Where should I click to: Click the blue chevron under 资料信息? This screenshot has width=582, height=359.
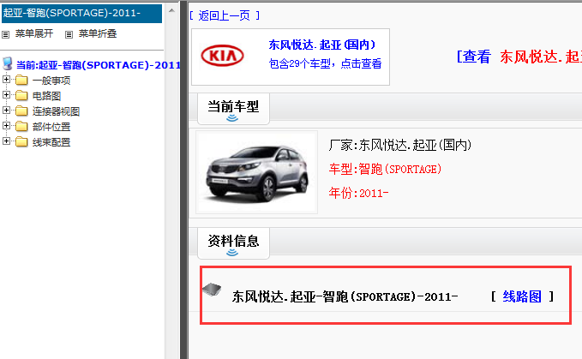[232, 253]
